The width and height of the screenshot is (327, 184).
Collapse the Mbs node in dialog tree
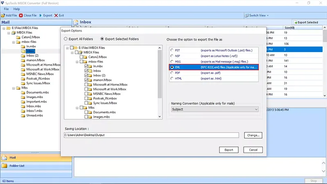(77, 108)
